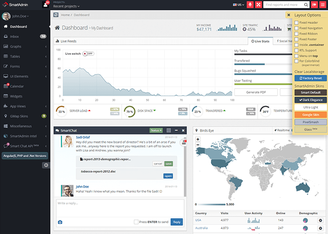Open the activity notifications icon with badge
328x234 pixels.
45,5
